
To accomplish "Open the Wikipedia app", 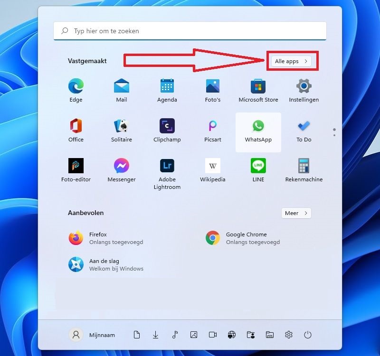I will pos(212,170).
